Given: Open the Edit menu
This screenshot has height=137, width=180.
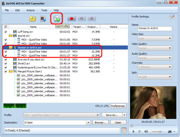Looking at the screenshot, I should pos(17,10).
